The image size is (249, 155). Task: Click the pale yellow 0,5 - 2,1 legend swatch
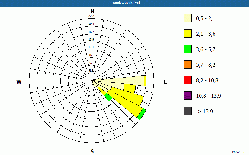tap(188, 18)
